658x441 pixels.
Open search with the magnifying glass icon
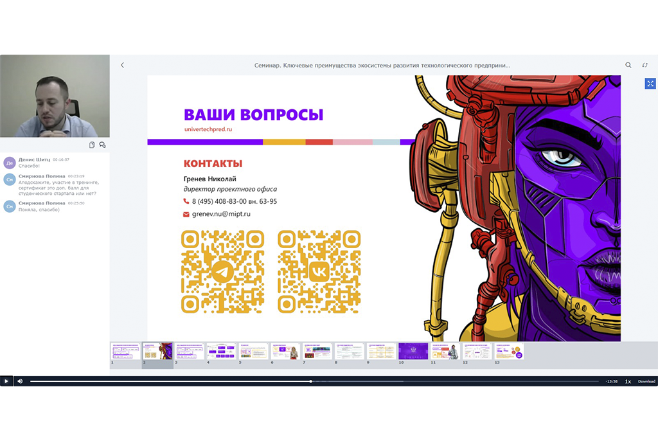click(628, 65)
